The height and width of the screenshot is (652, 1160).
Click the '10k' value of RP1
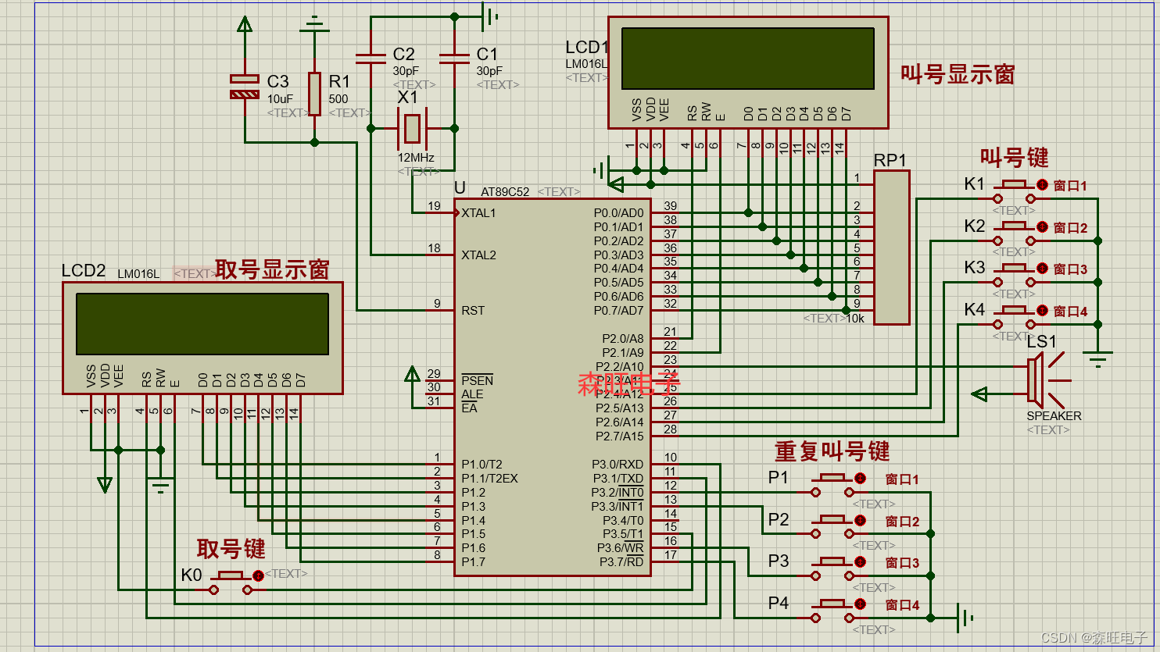point(856,319)
